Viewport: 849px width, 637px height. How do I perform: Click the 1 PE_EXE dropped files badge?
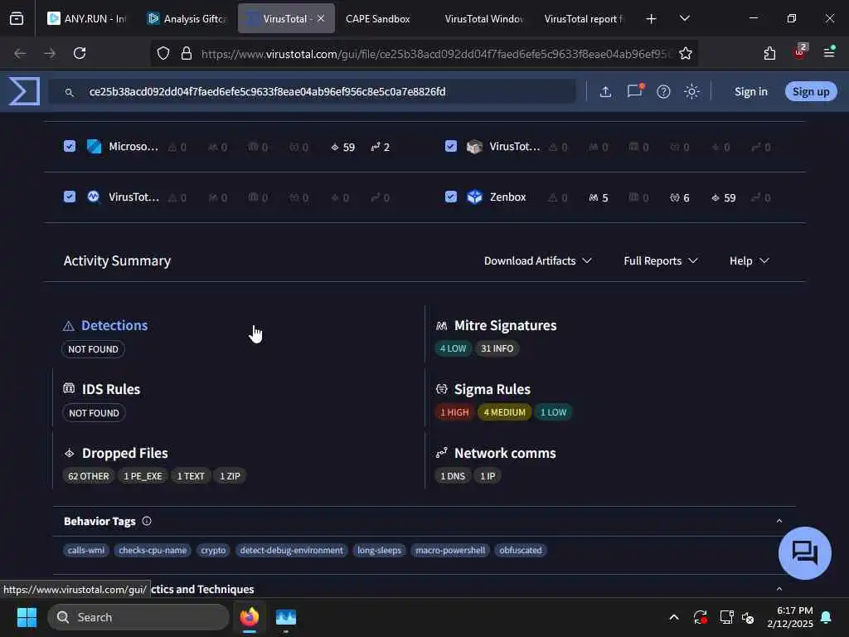[143, 476]
